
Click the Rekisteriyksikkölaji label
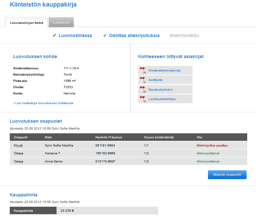(x=29, y=75)
